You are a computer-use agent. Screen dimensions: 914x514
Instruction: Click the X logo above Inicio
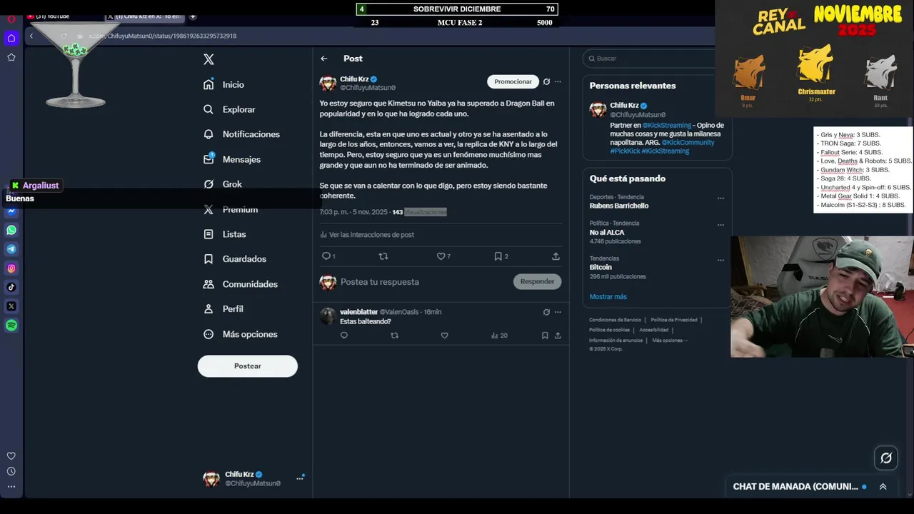(209, 59)
